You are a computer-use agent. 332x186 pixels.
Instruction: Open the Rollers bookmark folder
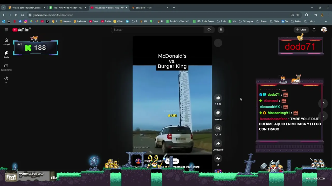click(x=296, y=21)
